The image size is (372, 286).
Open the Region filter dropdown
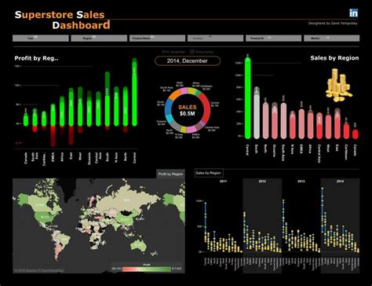(99, 38)
